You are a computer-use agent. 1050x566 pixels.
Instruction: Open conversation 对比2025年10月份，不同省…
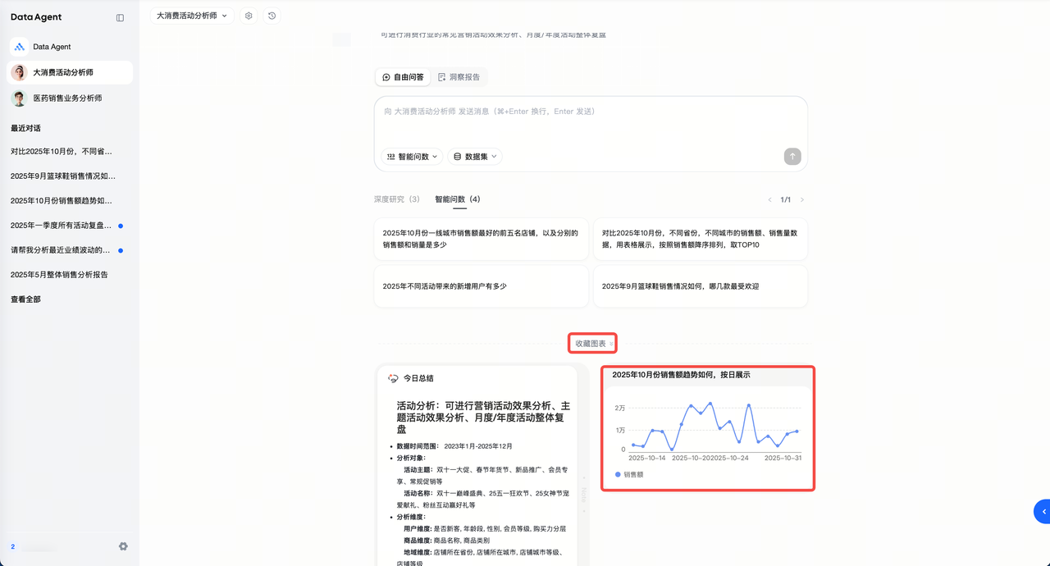coord(69,151)
